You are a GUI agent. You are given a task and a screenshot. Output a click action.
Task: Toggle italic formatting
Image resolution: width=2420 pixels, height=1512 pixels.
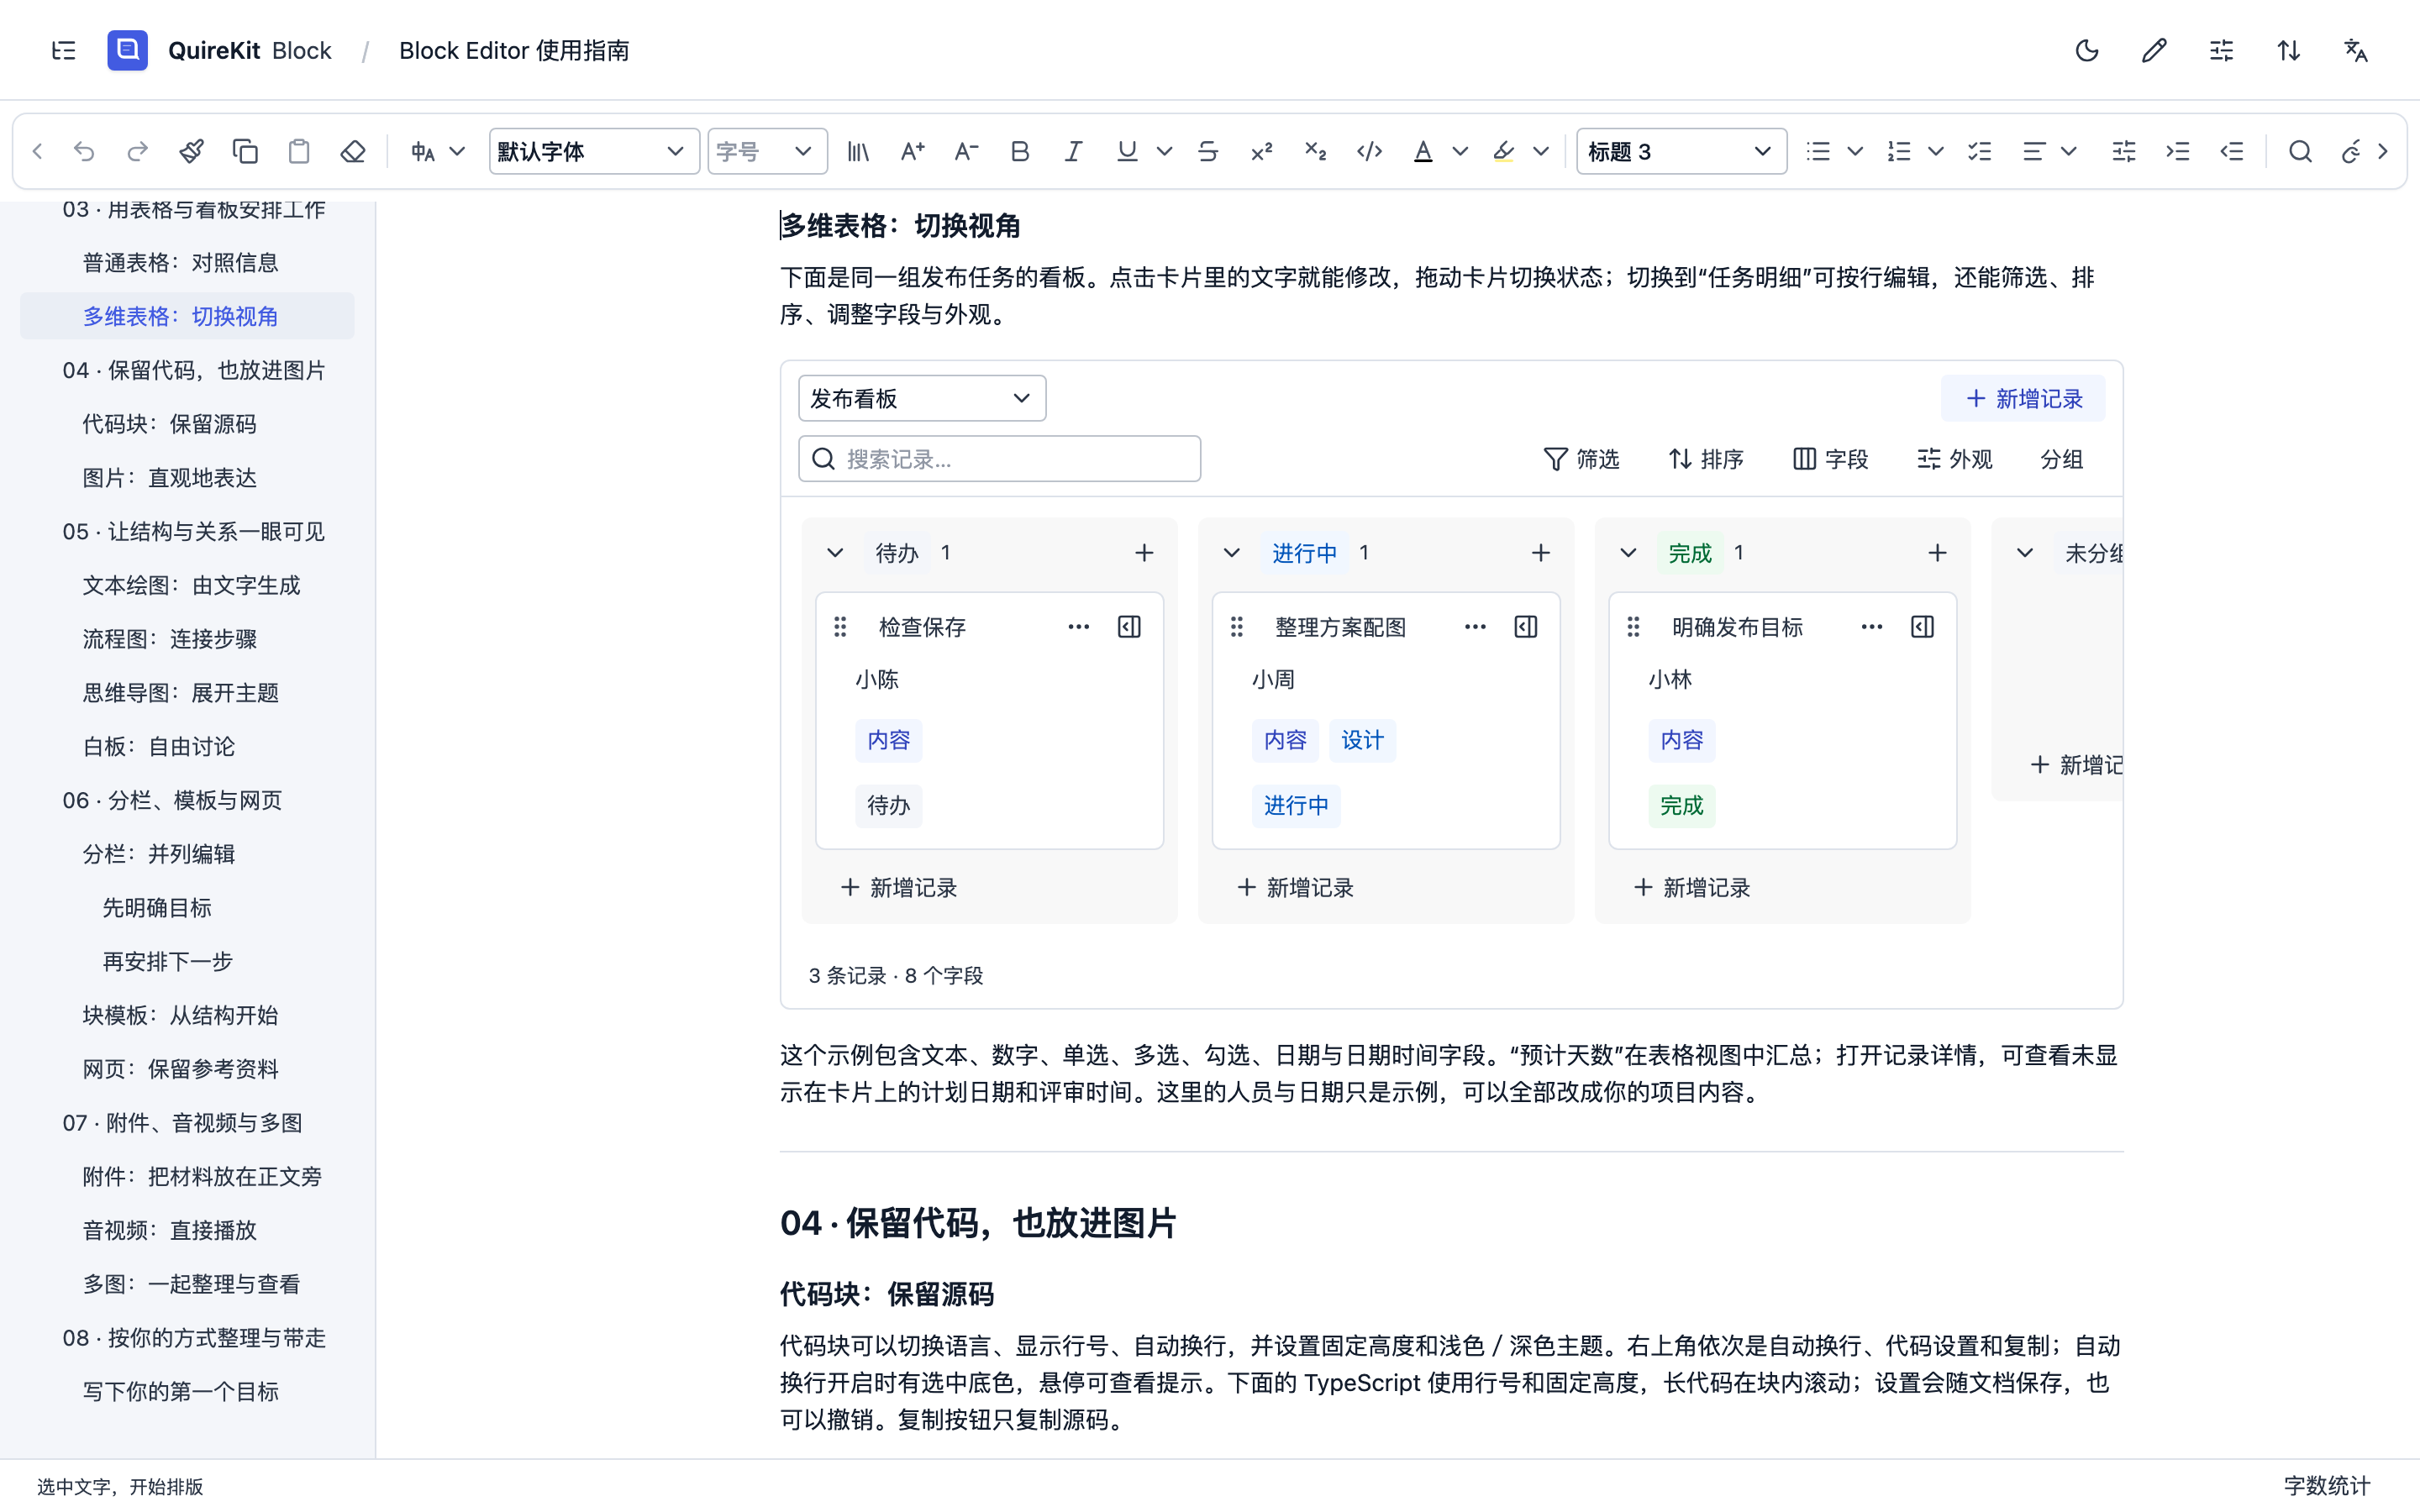(x=1073, y=151)
